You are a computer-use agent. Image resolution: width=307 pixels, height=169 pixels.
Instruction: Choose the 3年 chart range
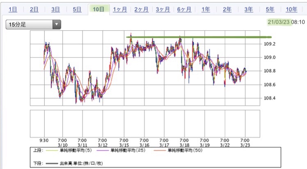[x=249, y=9]
